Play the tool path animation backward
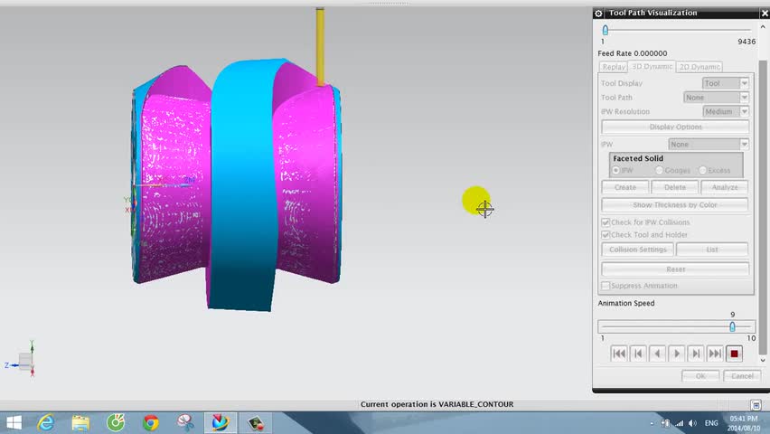 point(657,354)
